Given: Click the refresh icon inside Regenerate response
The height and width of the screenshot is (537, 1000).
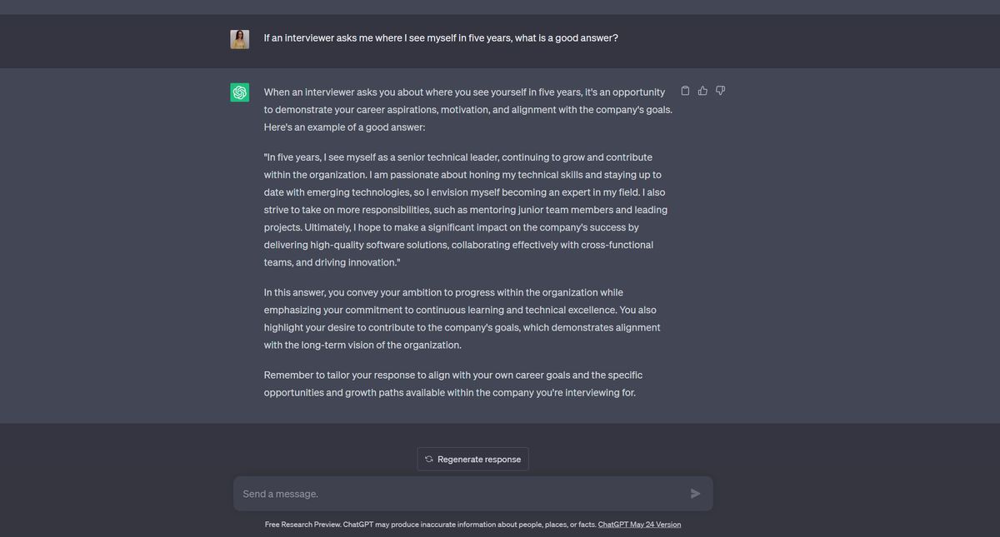Looking at the screenshot, I should (428, 459).
